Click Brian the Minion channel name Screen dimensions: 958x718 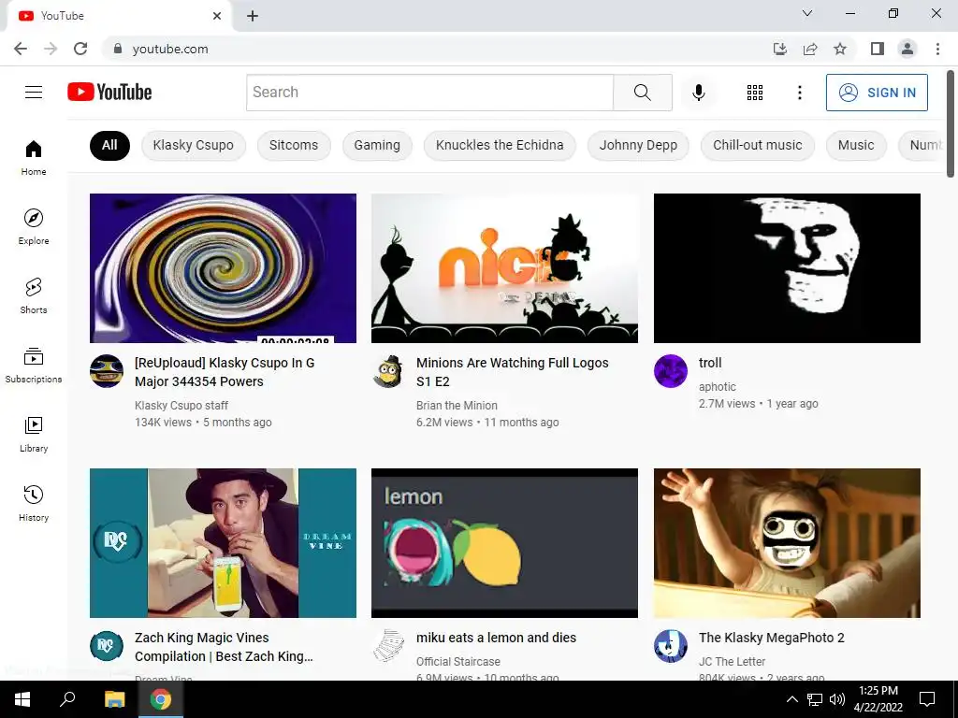click(457, 406)
